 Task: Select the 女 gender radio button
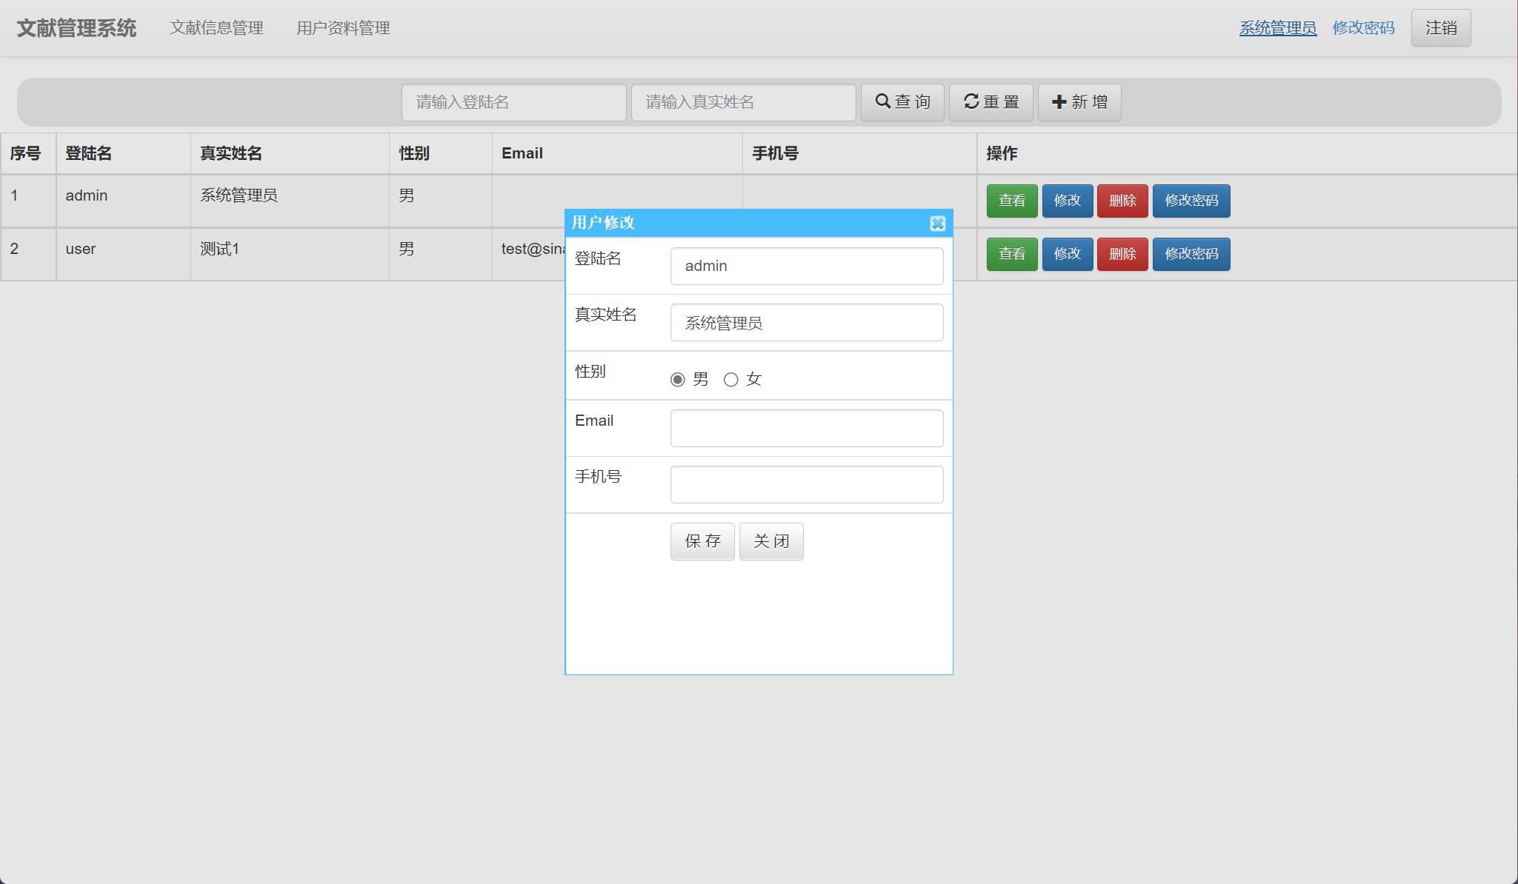click(733, 380)
